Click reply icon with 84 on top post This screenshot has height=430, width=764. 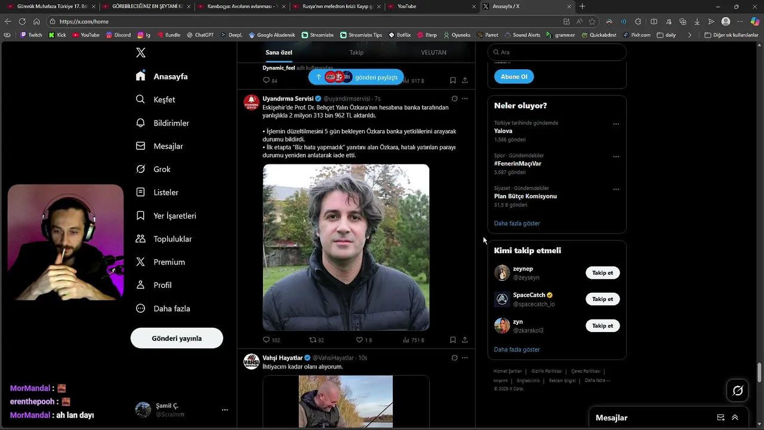[x=270, y=80]
